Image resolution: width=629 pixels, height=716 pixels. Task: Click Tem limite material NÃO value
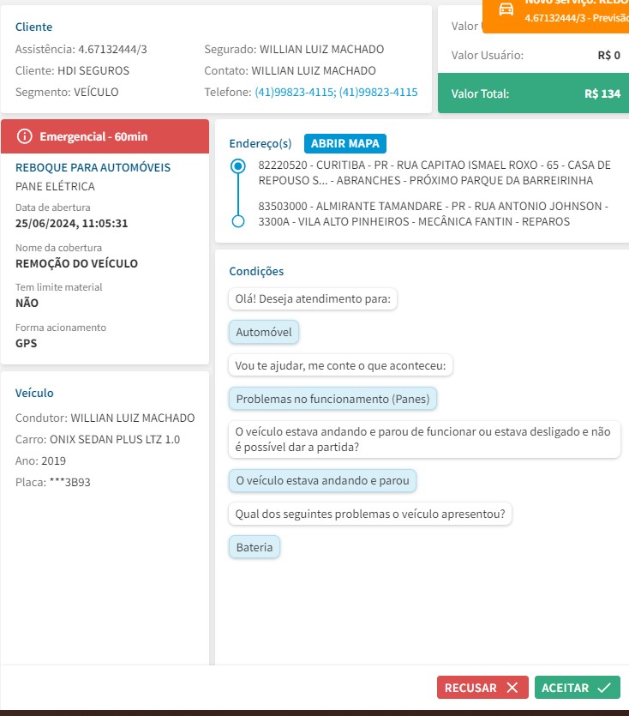click(x=27, y=304)
